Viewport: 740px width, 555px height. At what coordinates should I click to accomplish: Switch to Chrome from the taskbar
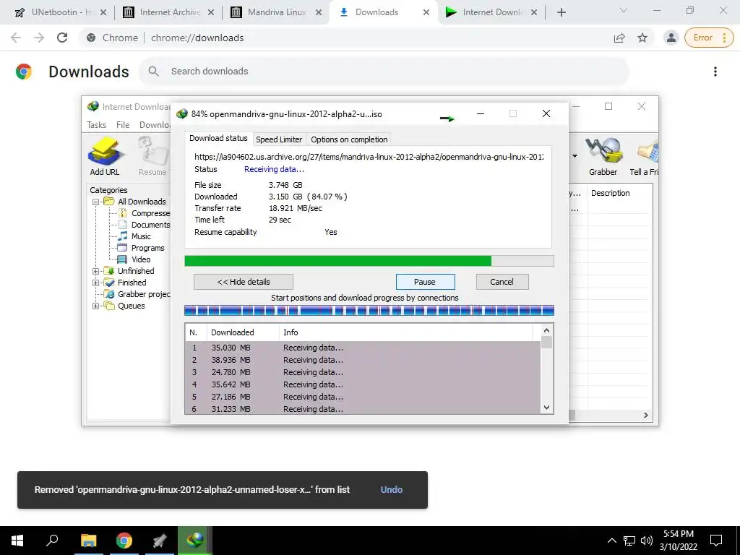[x=124, y=541]
